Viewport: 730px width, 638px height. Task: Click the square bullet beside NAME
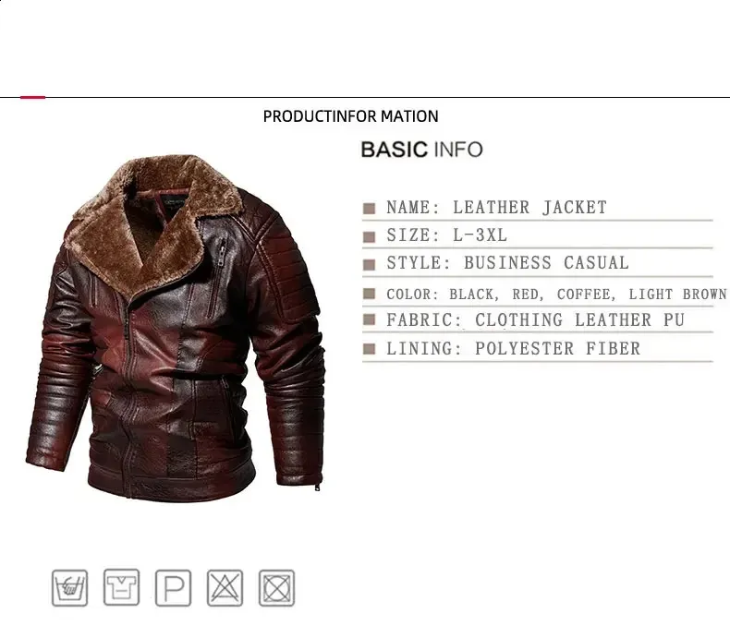(x=370, y=209)
